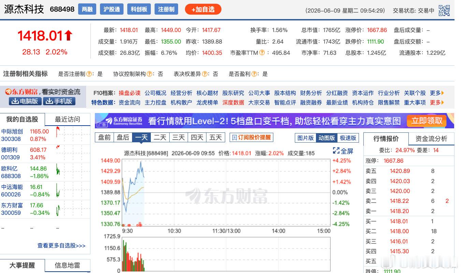Open 德明利 mini trend chart

(70, 154)
